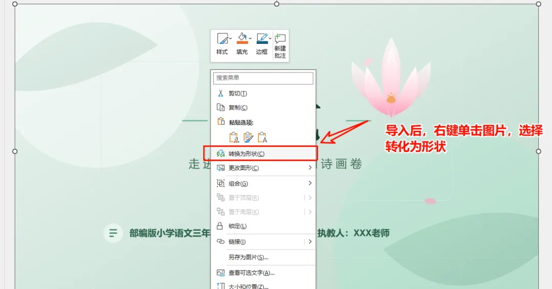
Task: Click the copy pages icon
Action: [220, 107]
